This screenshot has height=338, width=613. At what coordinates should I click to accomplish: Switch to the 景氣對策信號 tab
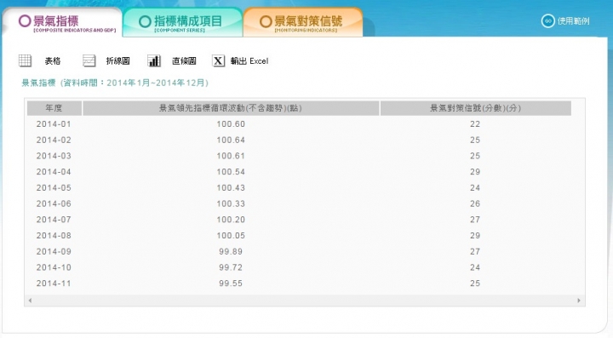click(303, 23)
